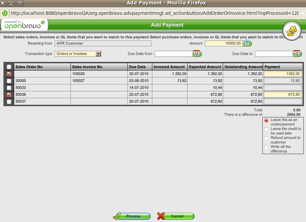Select Leave the credit to be used later
306x222 pixels.
(x=266, y=129)
